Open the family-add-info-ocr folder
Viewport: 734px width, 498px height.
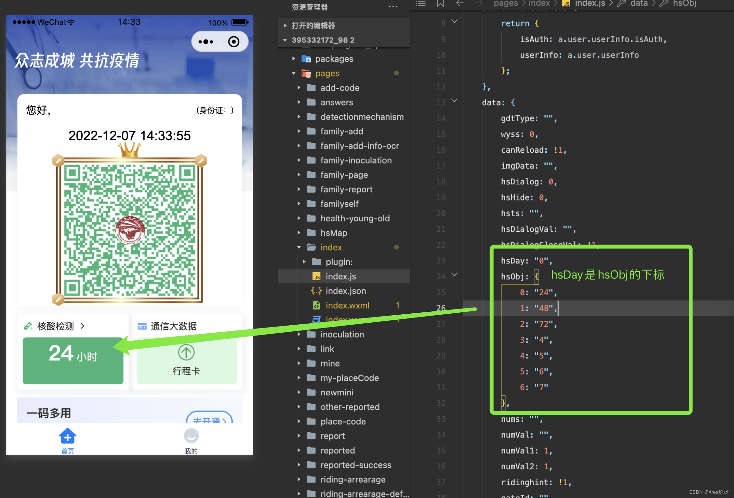point(360,146)
